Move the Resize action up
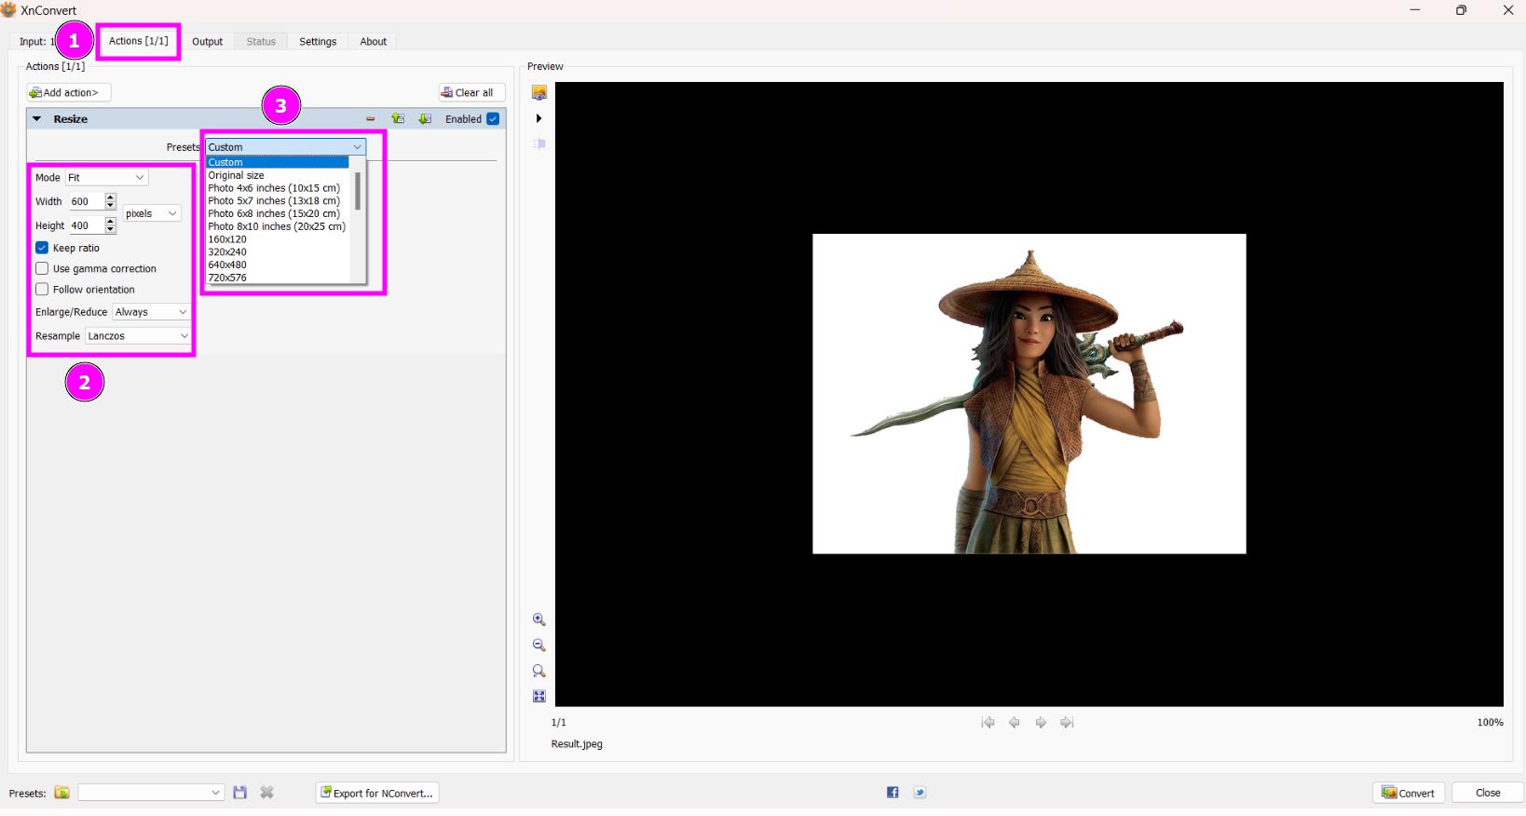 (x=398, y=119)
